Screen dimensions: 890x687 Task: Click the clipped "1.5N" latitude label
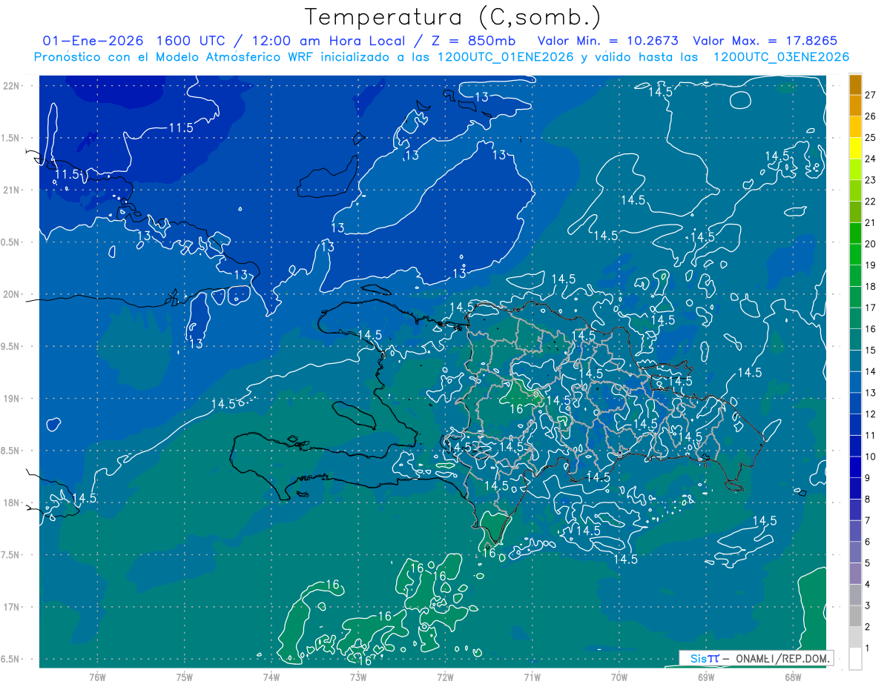point(10,138)
